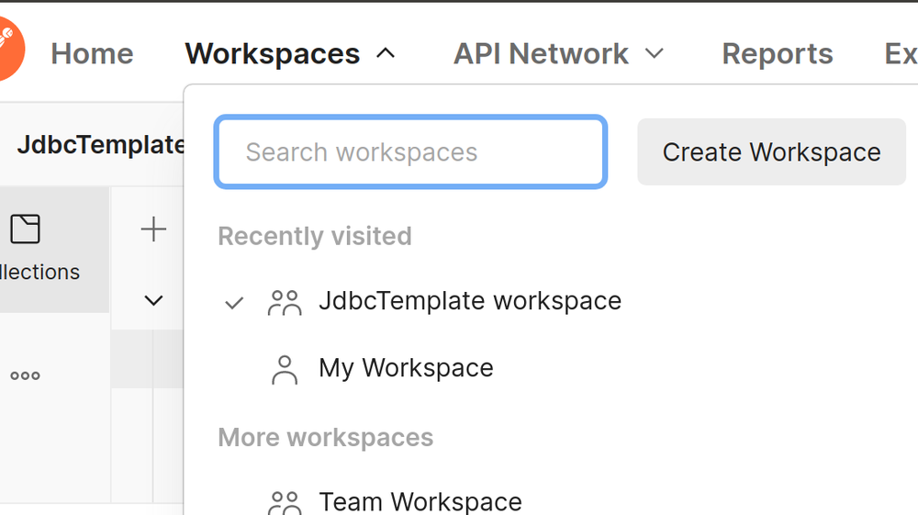Open the Reports tab
This screenshot has height=515, width=918.
click(x=777, y=54)
